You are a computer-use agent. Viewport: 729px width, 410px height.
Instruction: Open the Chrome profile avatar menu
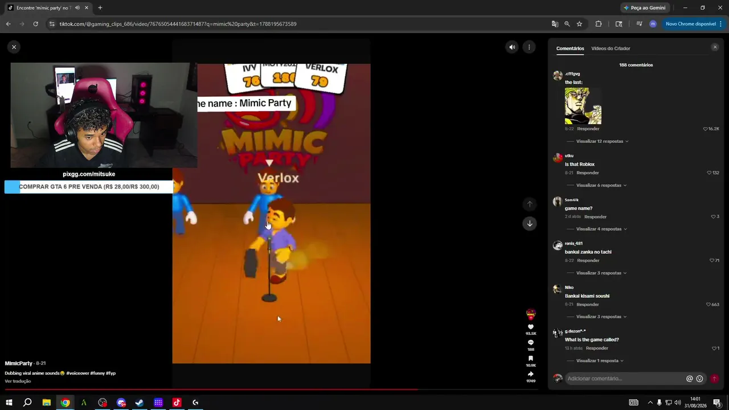(653, 24)
